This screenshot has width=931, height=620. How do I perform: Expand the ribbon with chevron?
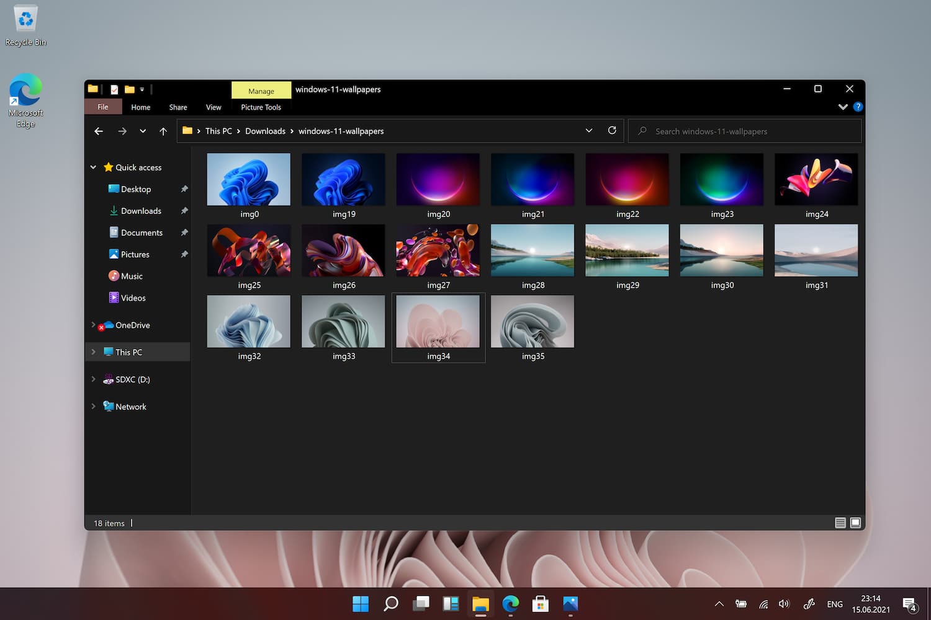[x=843, y=107]
